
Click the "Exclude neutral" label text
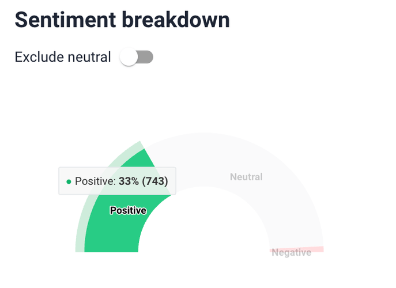coord(63,57)
